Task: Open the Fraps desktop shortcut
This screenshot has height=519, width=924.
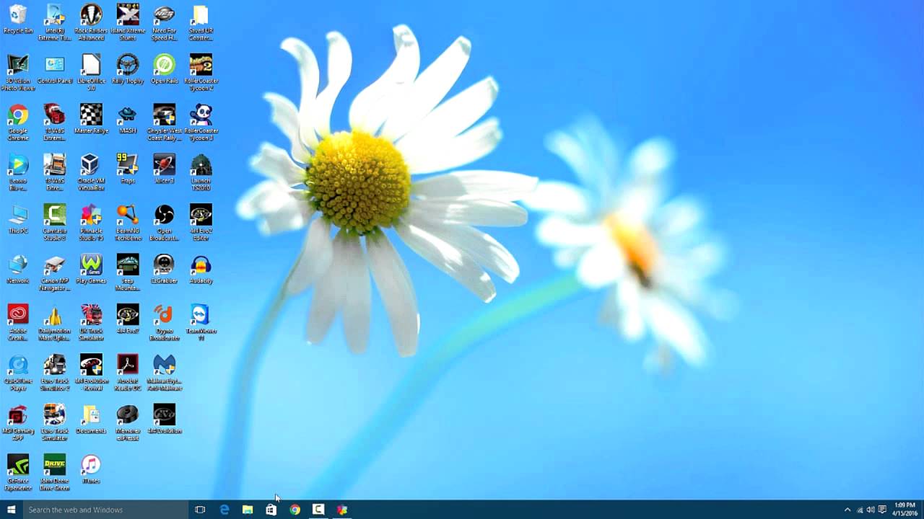Action: click(128, 169)
